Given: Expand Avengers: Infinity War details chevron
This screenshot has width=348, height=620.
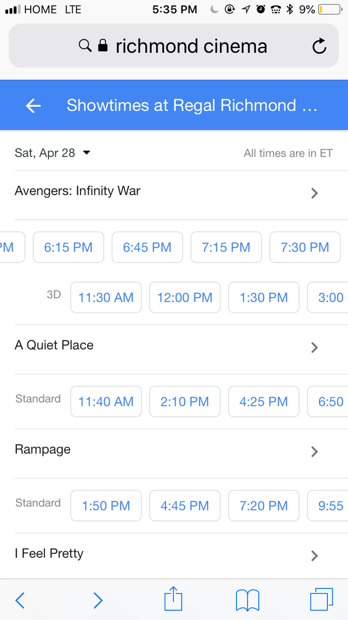Looking at the screenshot, I should pyautogui.click(x=314, y=193).
